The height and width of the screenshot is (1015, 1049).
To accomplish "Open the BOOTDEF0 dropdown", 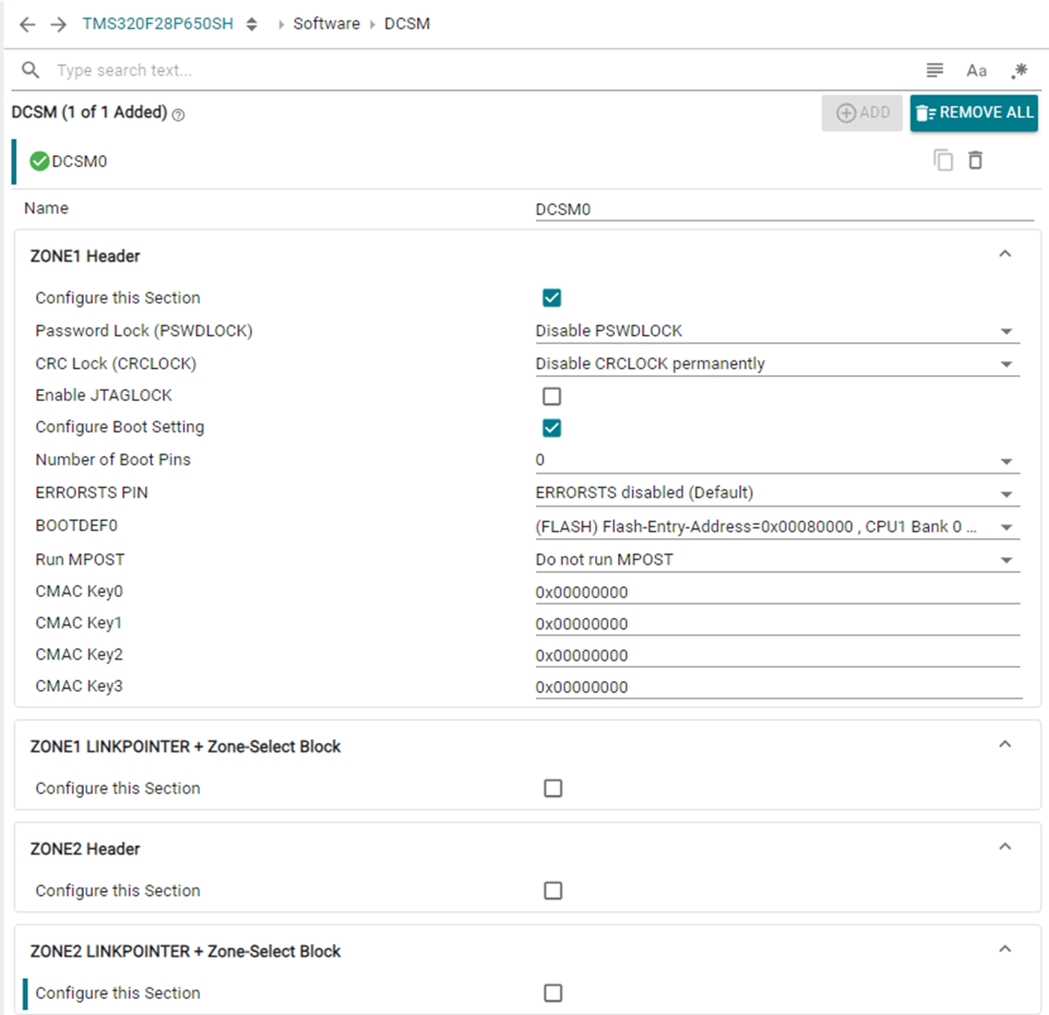I will 777,526.
